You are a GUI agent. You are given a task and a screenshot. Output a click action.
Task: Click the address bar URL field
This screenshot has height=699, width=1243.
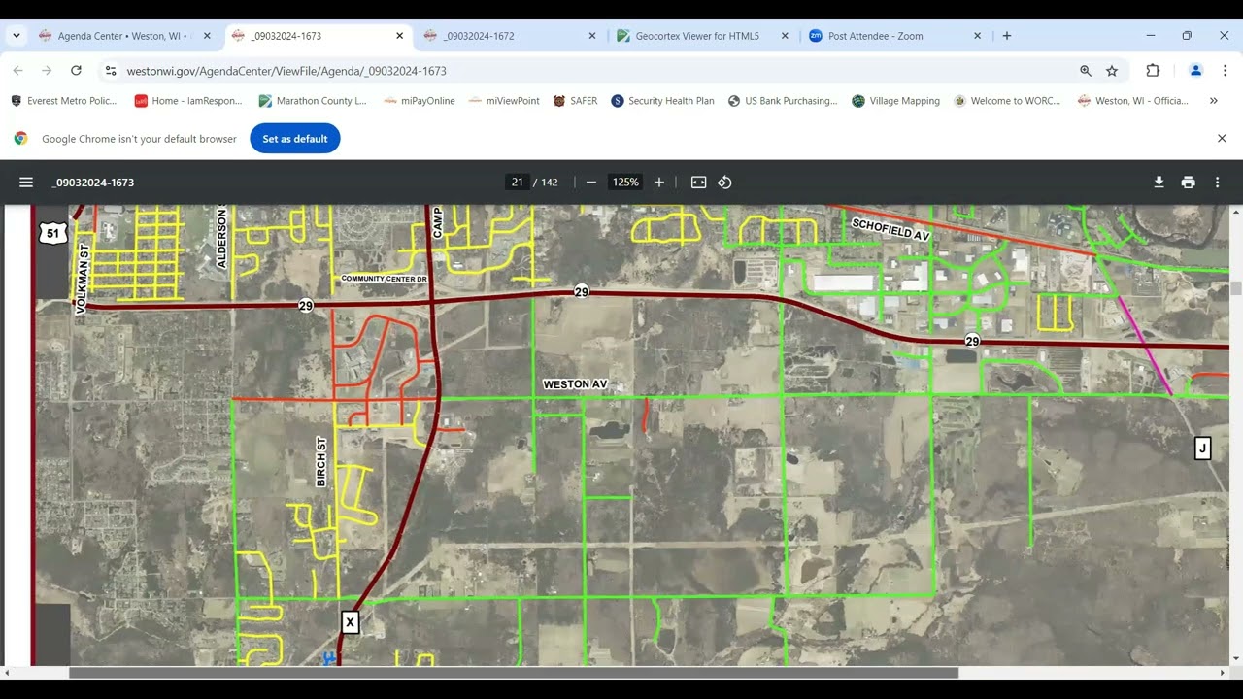tap(592, 71)
